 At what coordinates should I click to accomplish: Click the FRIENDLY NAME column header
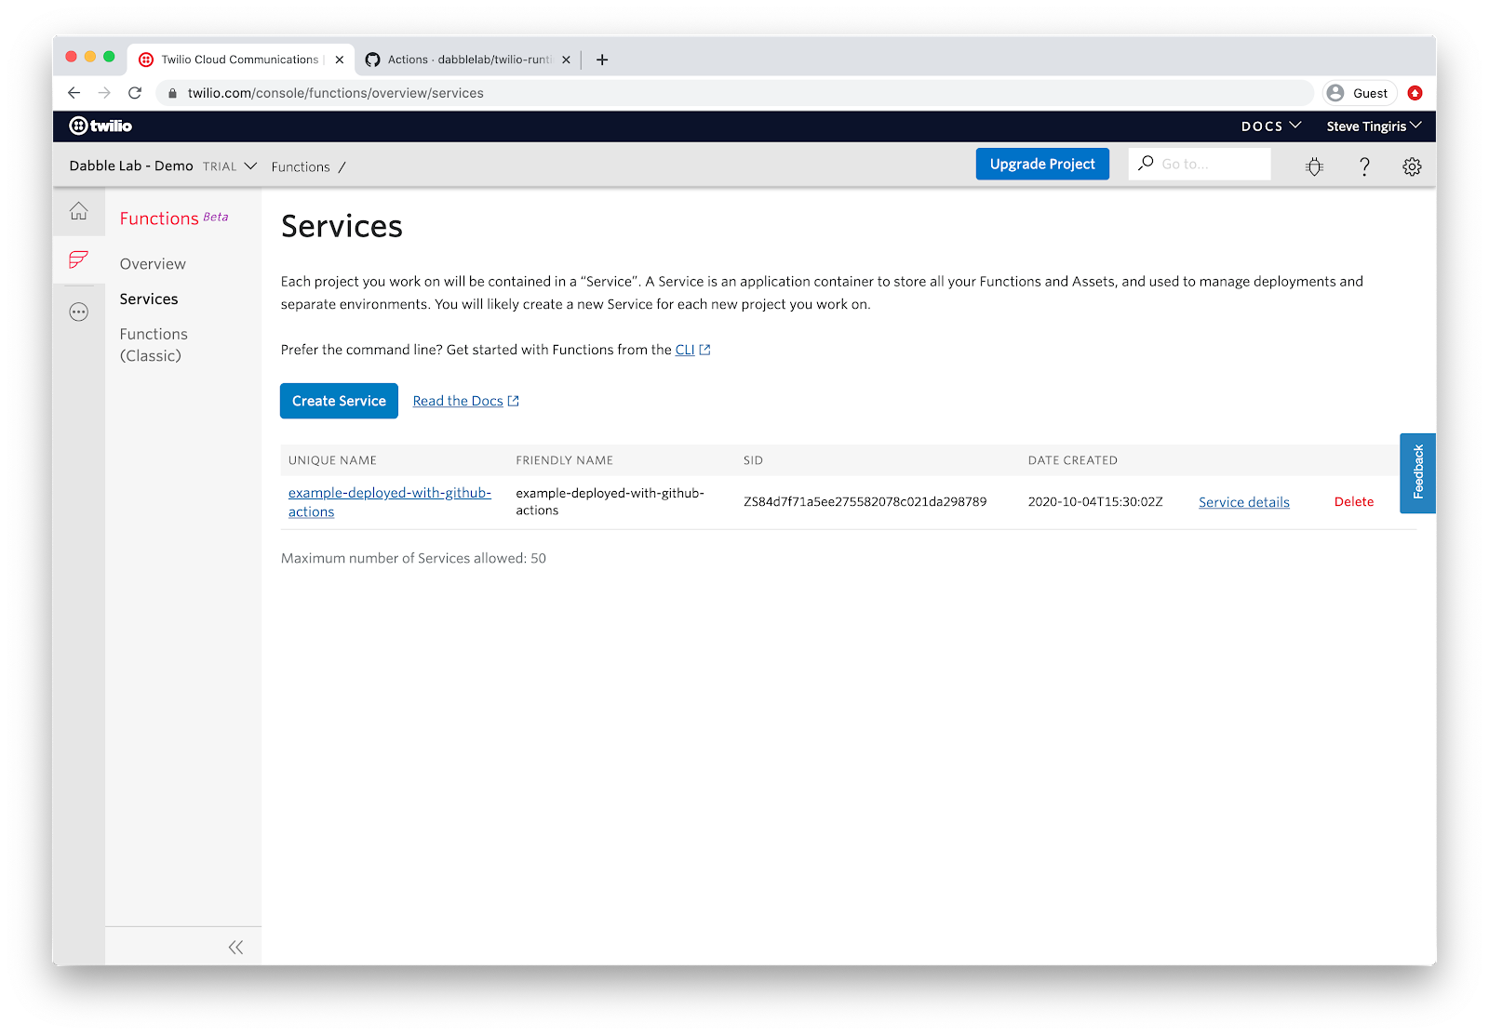coord(564,460)
